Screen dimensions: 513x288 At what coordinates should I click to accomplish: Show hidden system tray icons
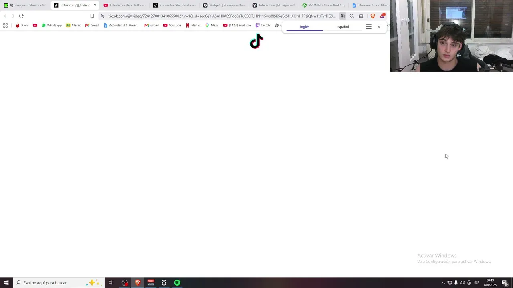point(443,283)
